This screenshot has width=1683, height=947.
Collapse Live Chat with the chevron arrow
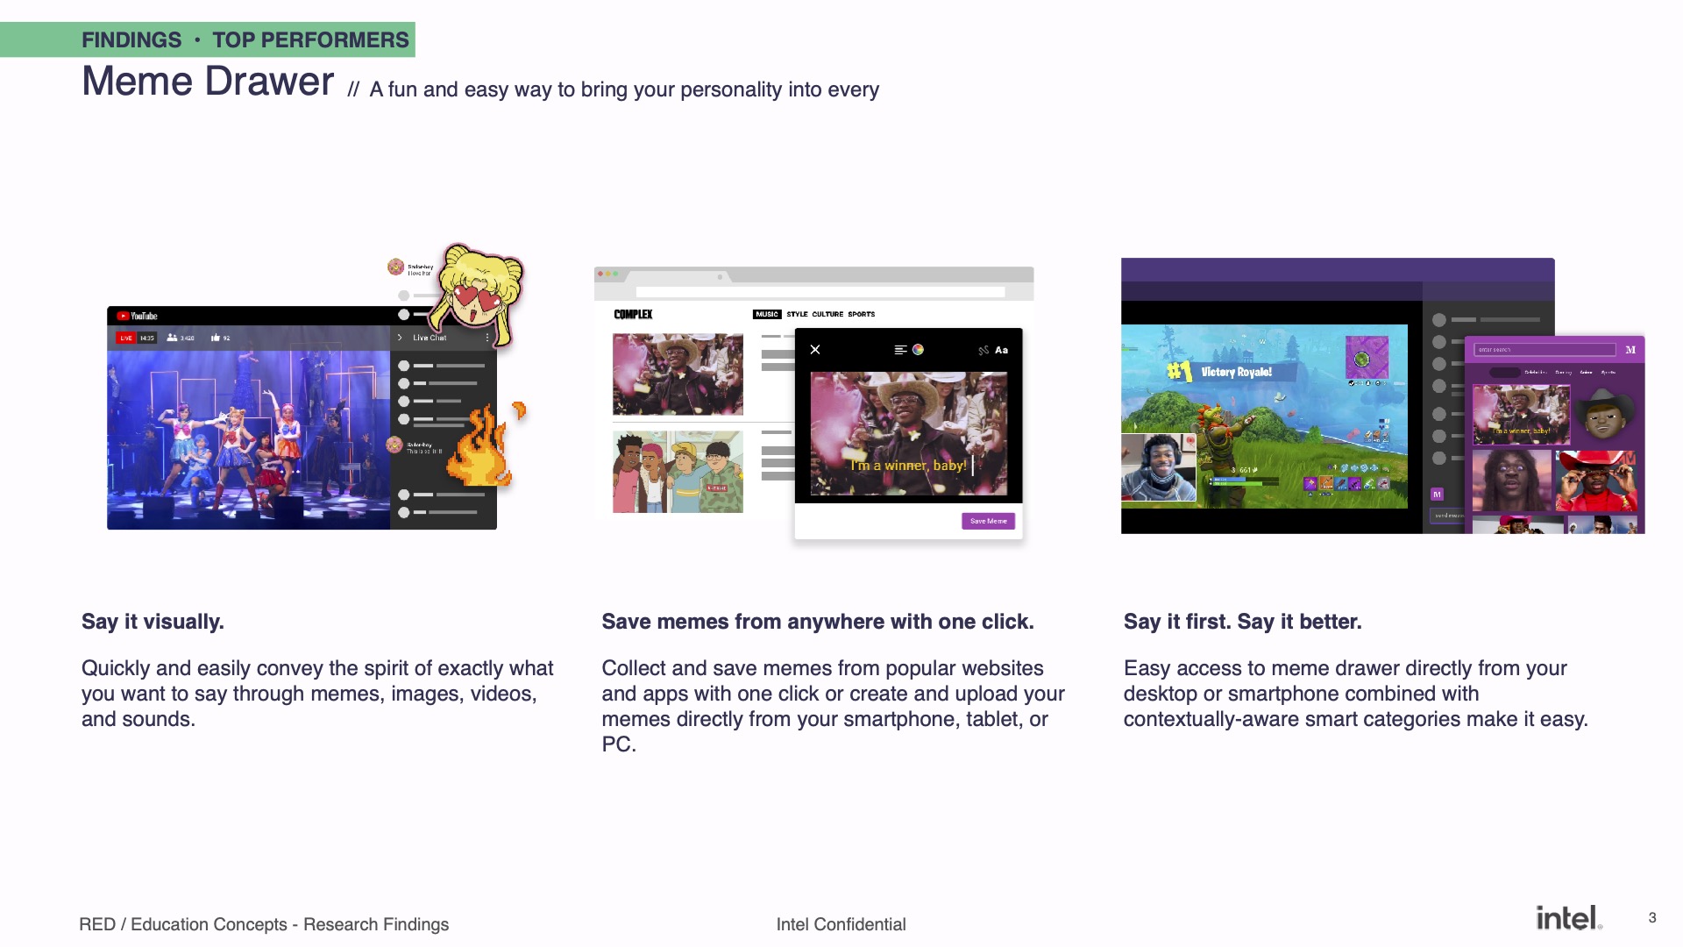pos(400,338)
